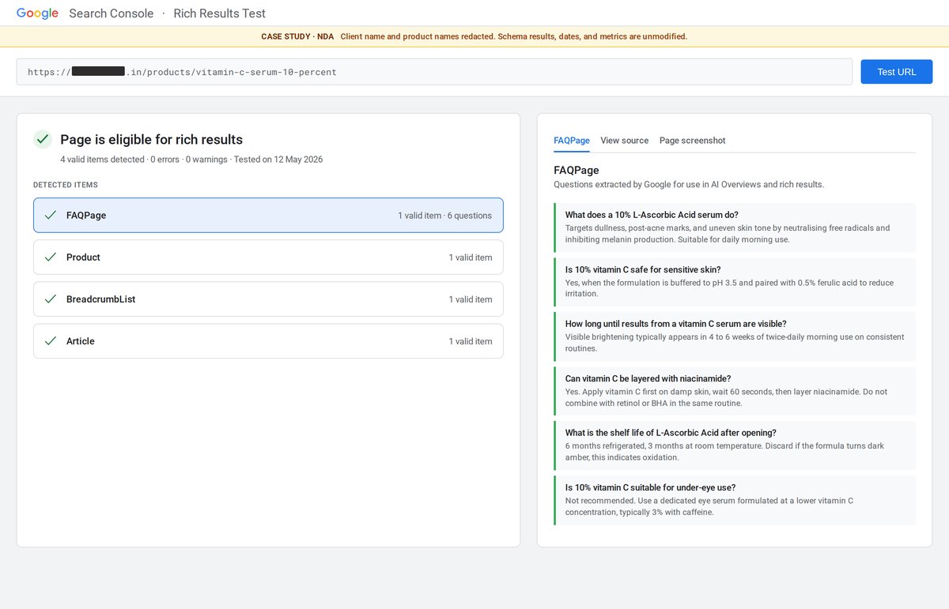The width and height of the screenshot is (949, 609).
Task: Switch to the Page screenshot tab
Action: (x=692, y=141)
